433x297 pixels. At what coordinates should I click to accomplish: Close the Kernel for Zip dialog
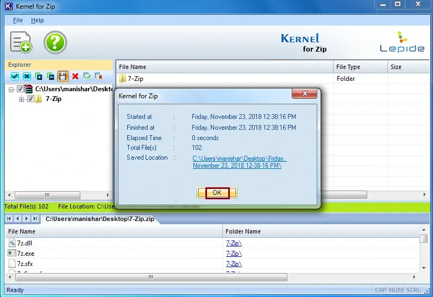(x=304, y=93)
